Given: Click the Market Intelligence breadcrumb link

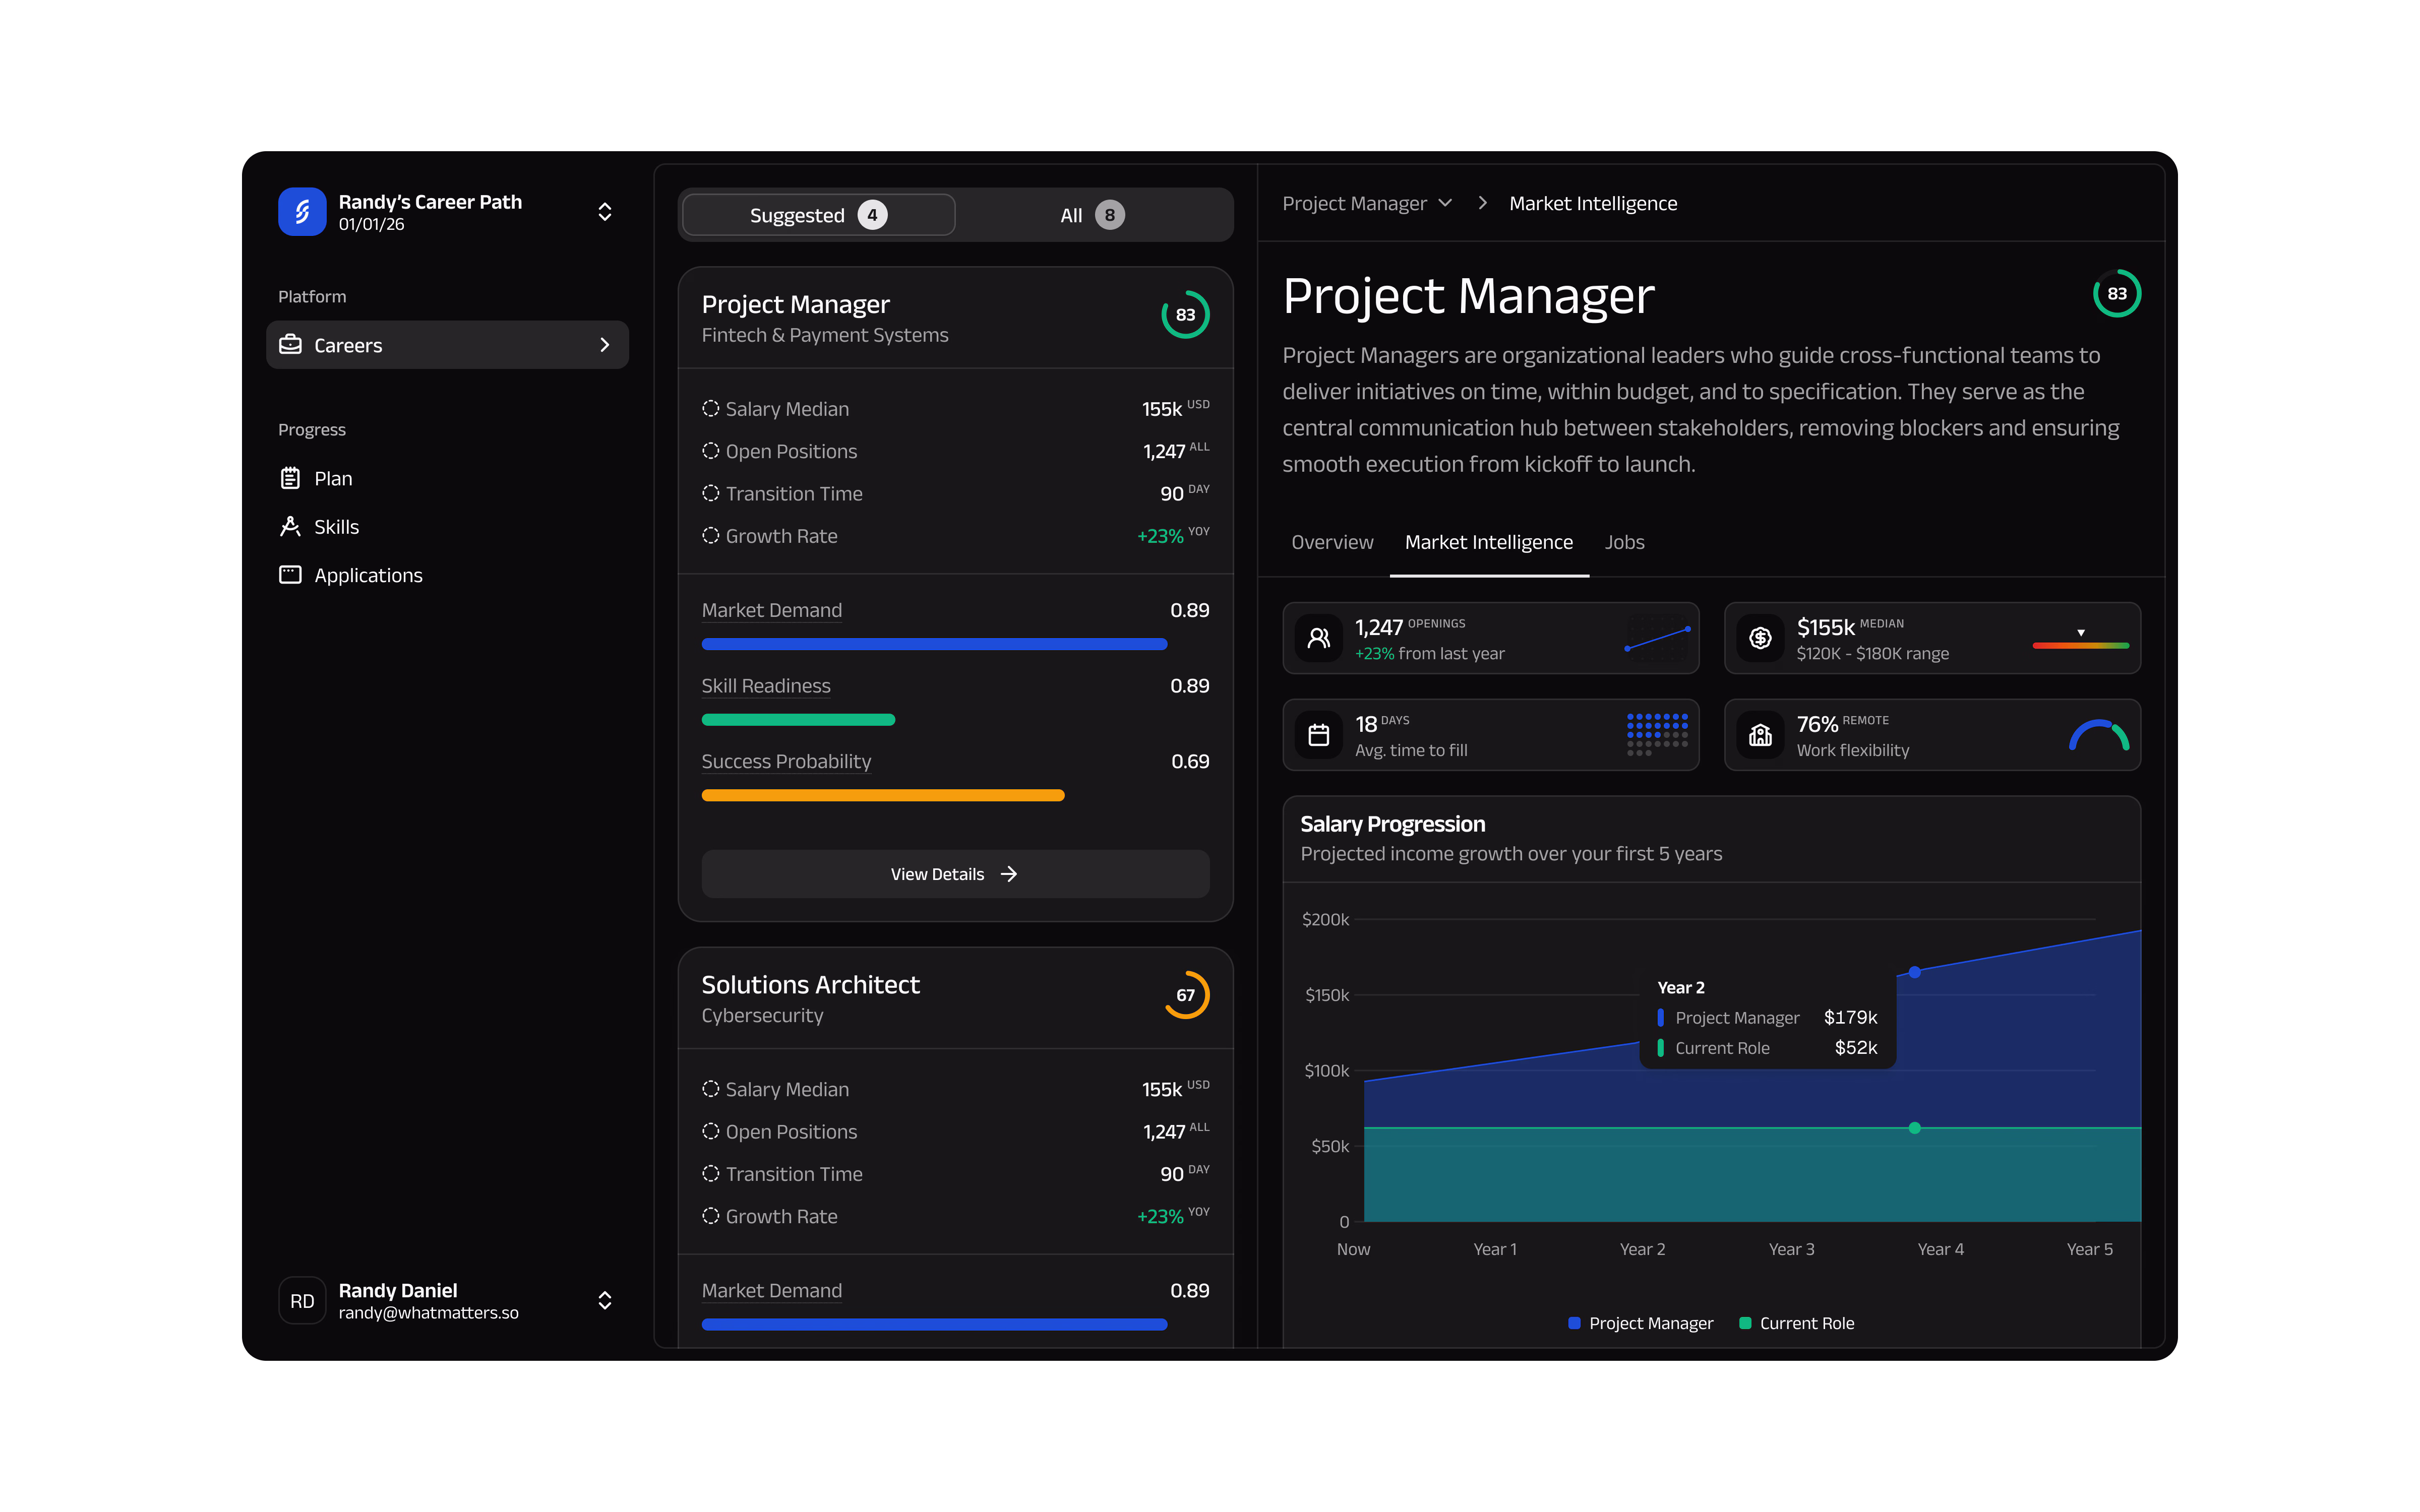Looking at the screenshot, I should (1593, 203).
